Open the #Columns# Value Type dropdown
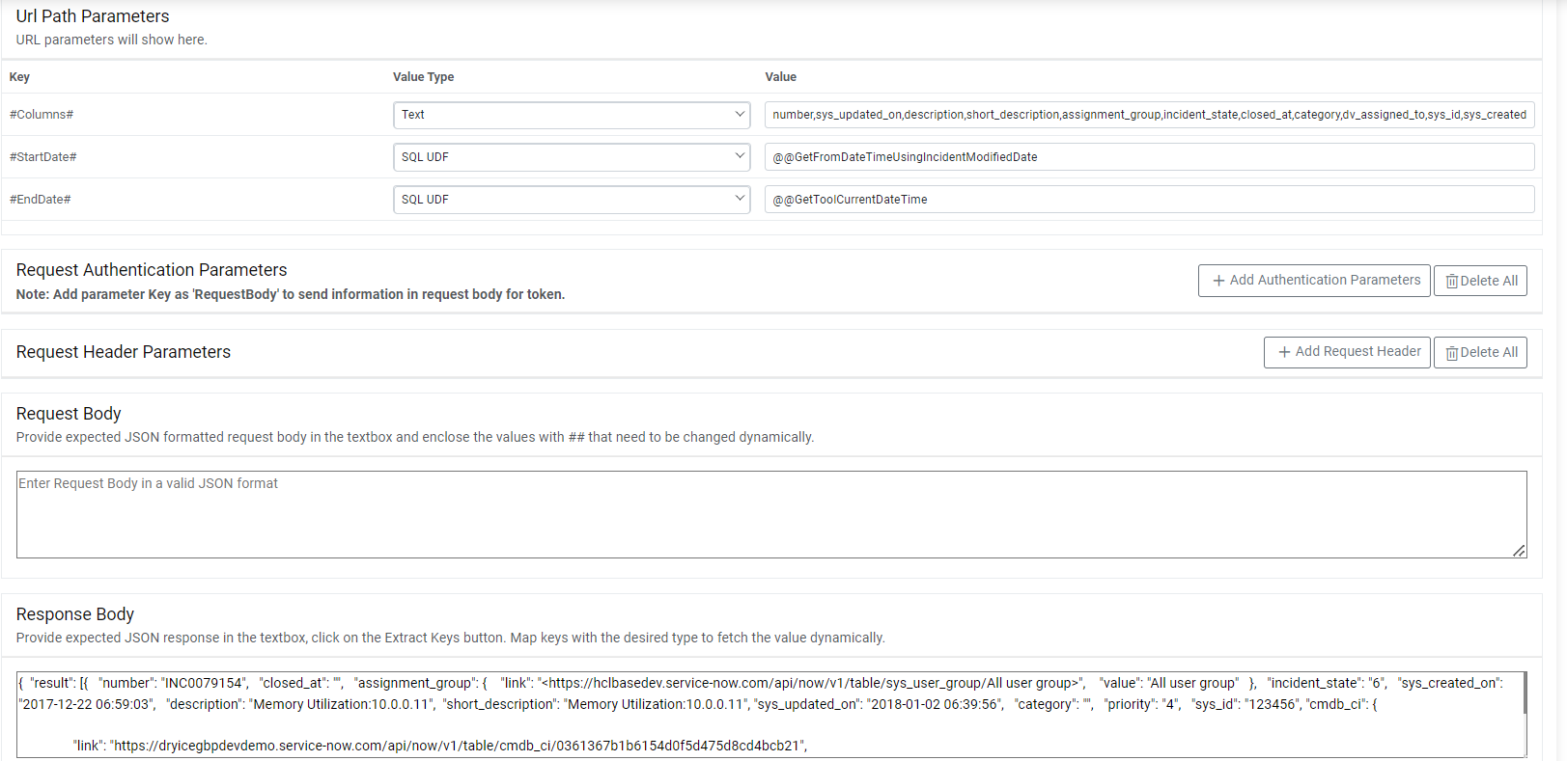The height and width of the screenshot is (761, 1567). (572, 115)
